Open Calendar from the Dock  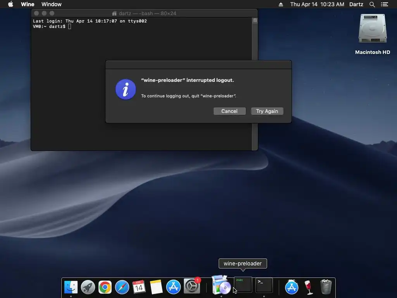(x=139, y=287)
